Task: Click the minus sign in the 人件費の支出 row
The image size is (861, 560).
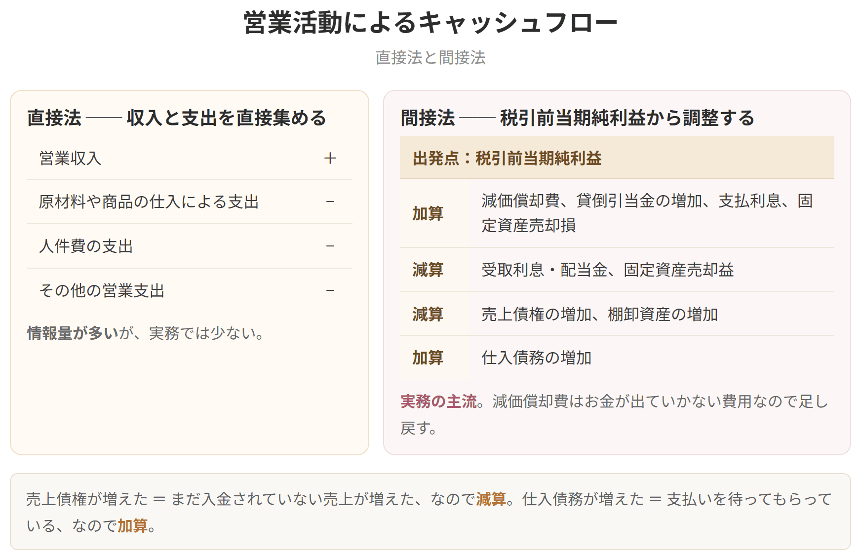Action: pos(330,246)
